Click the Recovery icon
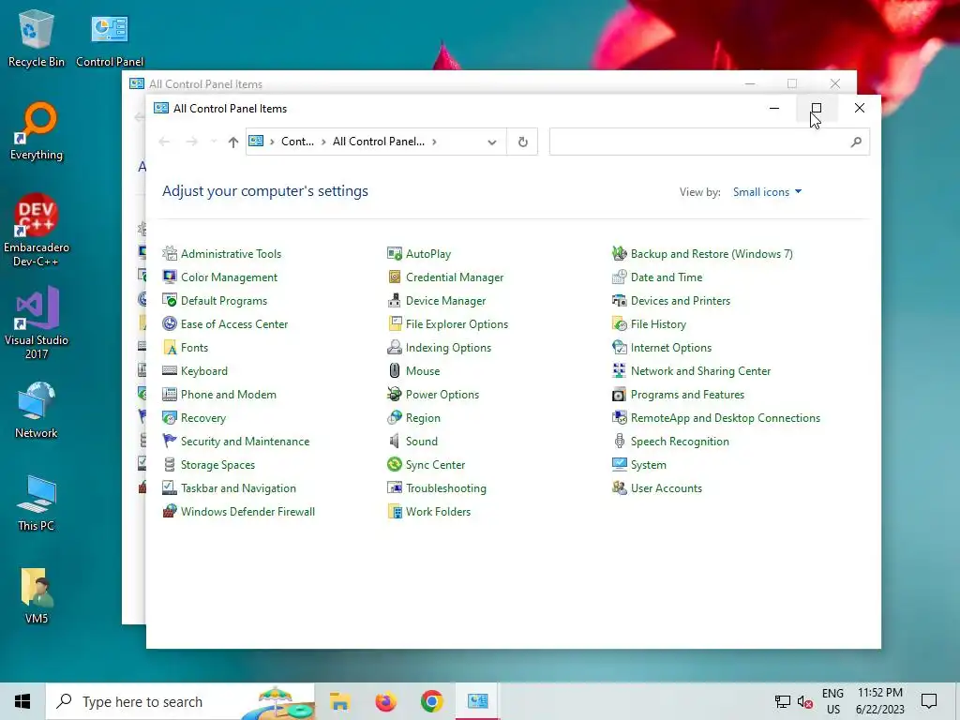The width and height of the screenshot is (960, 720). [170, 417]
